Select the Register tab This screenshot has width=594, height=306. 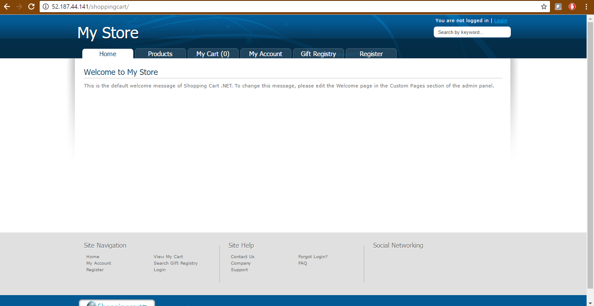371,54
